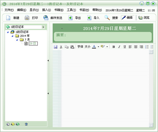The image size is (158, 132).
Task: Open the 书签(M) menu
Action: point(84,10)
